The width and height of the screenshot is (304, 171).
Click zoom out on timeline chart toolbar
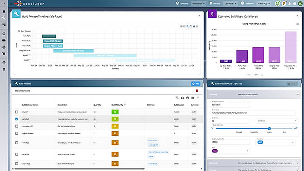click(x=185, y=26)
